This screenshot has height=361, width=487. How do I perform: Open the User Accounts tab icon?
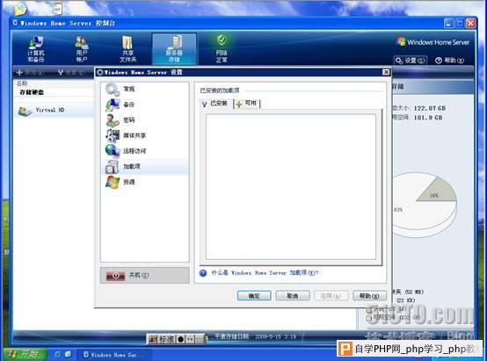(82, 48)
